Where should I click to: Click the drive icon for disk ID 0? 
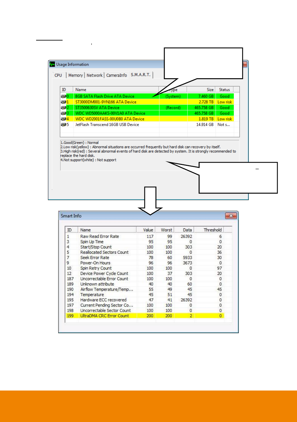(x=63, y=96)
